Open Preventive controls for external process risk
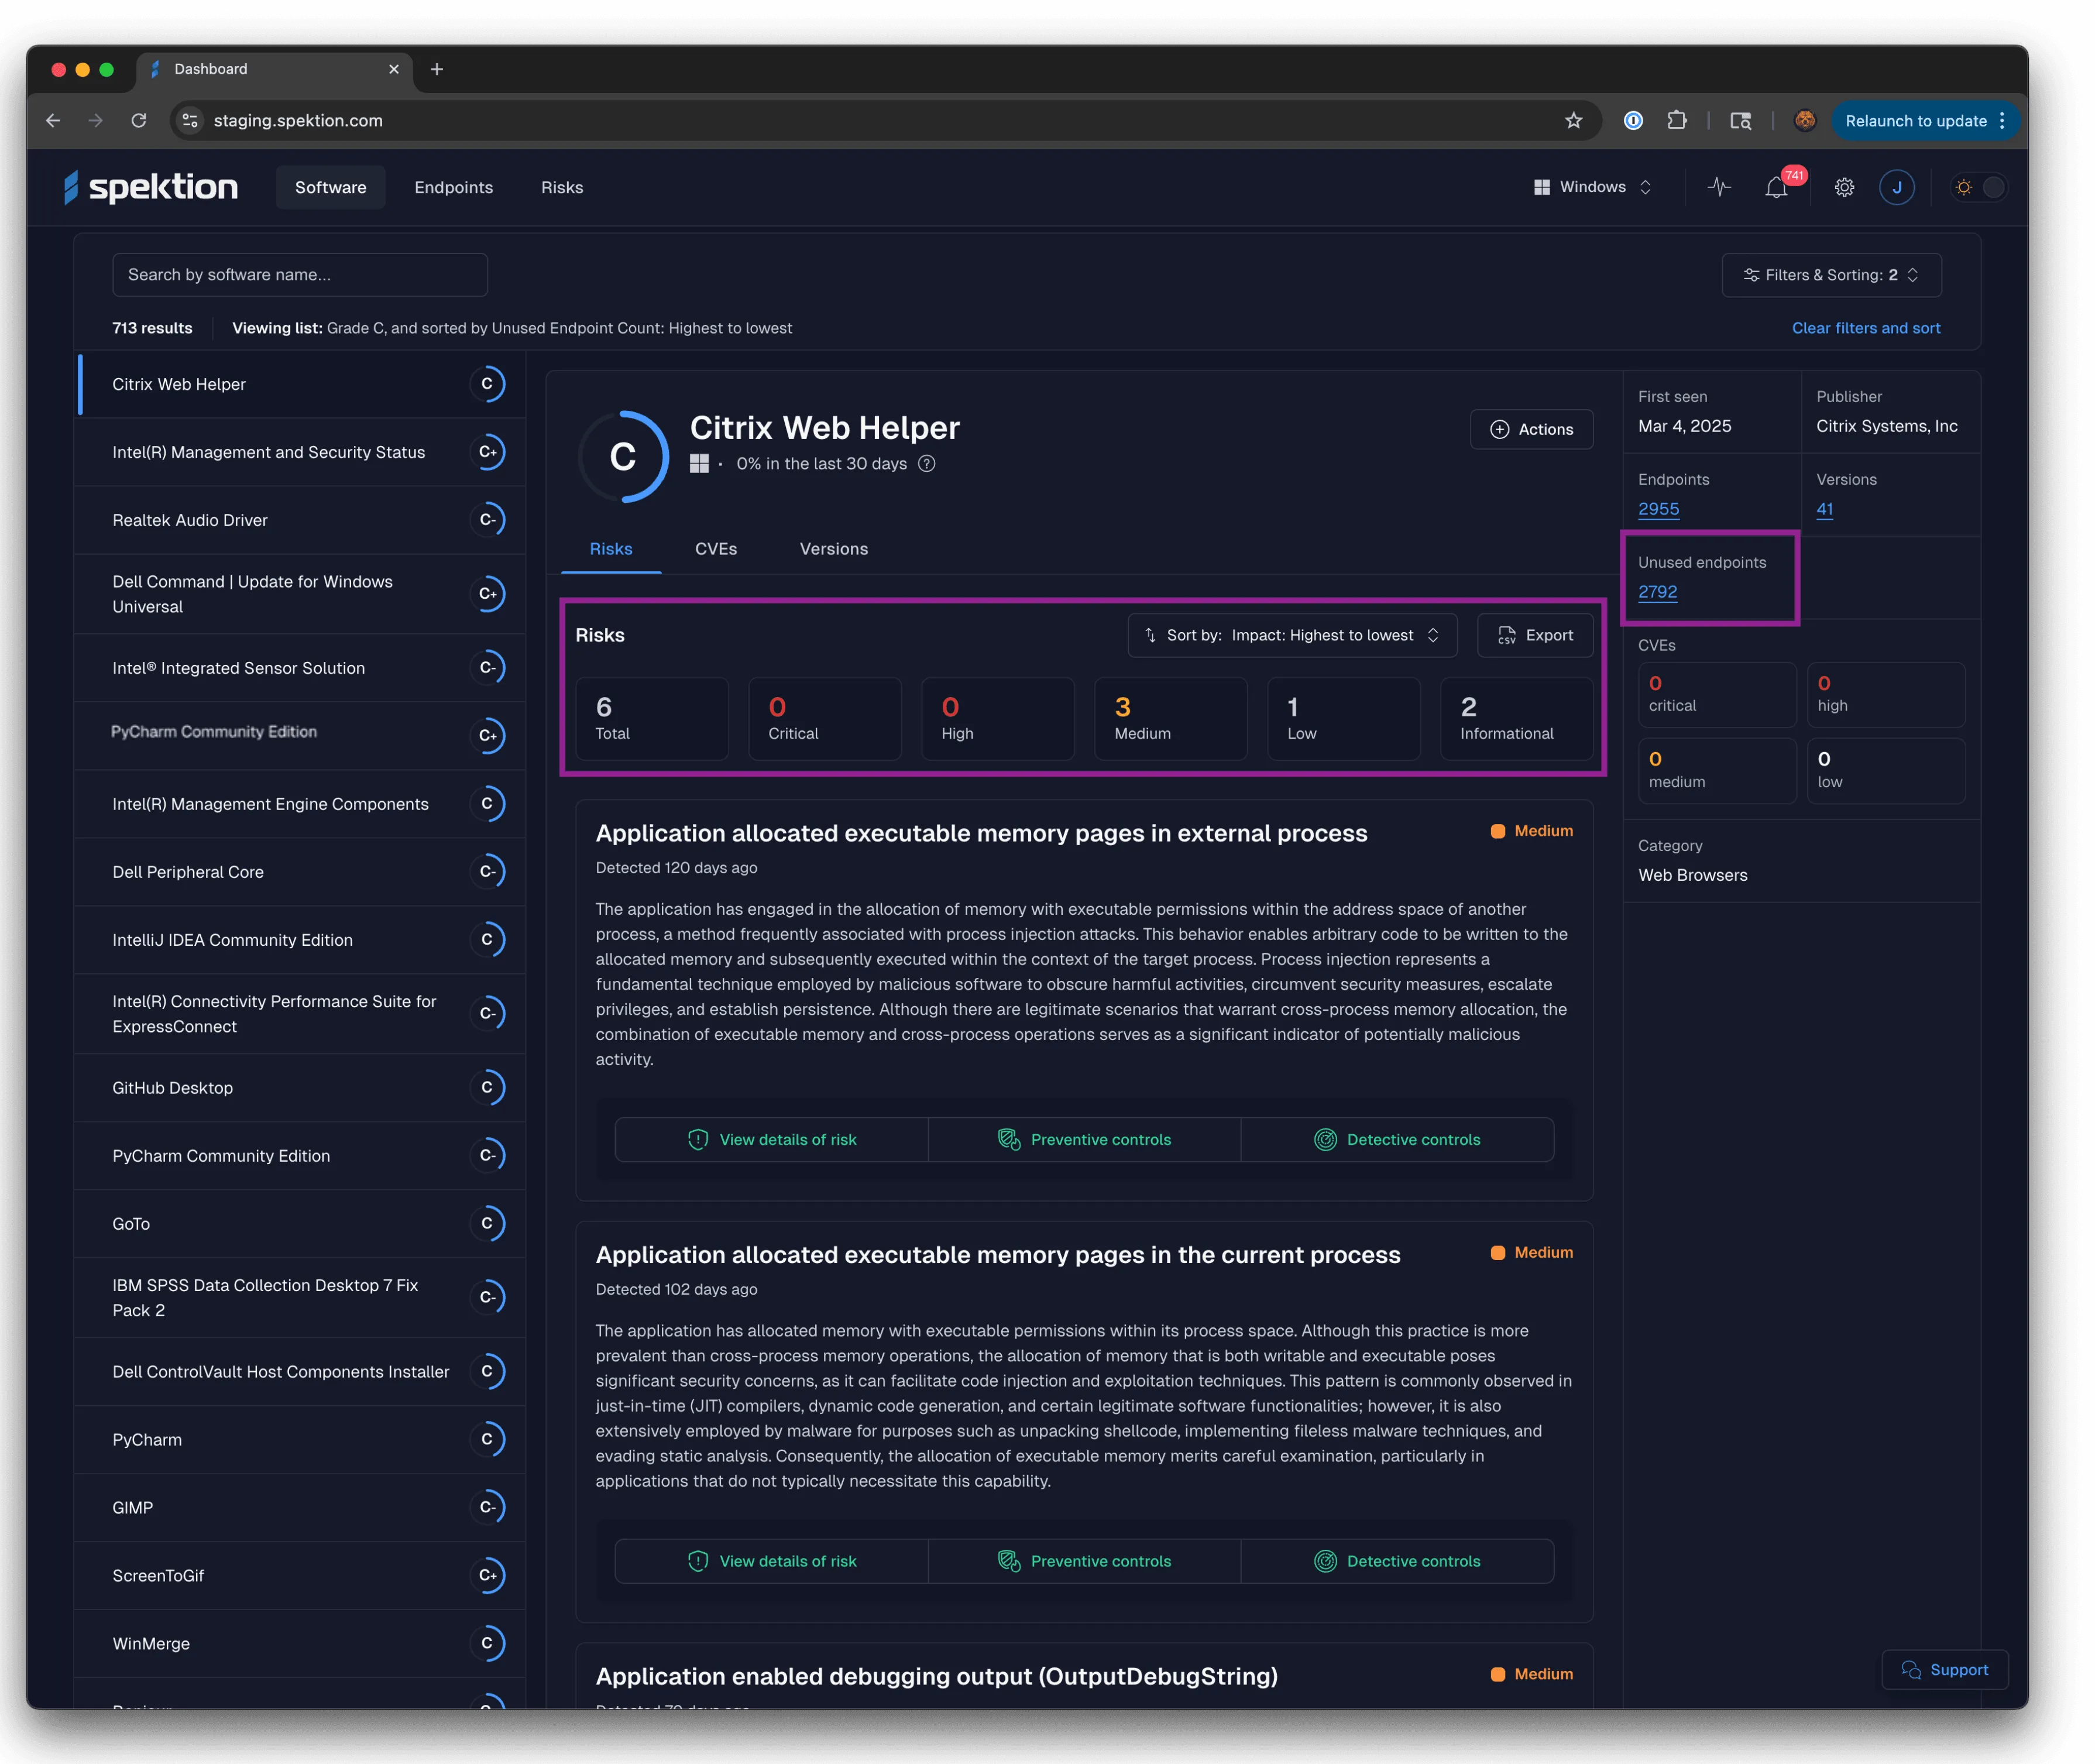The image size is (2095, 1764). (1084, 1140)
